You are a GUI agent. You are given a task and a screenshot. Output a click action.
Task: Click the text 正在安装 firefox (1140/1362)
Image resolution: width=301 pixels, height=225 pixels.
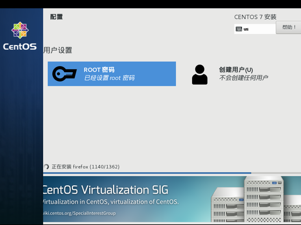point(86,167)
